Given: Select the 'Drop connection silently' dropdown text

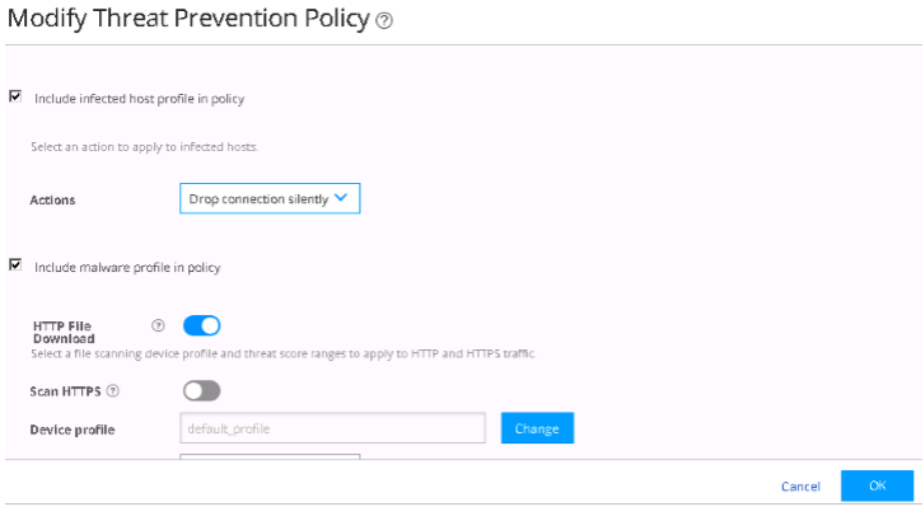Looking at the screenshot, I should coord(258,199).
